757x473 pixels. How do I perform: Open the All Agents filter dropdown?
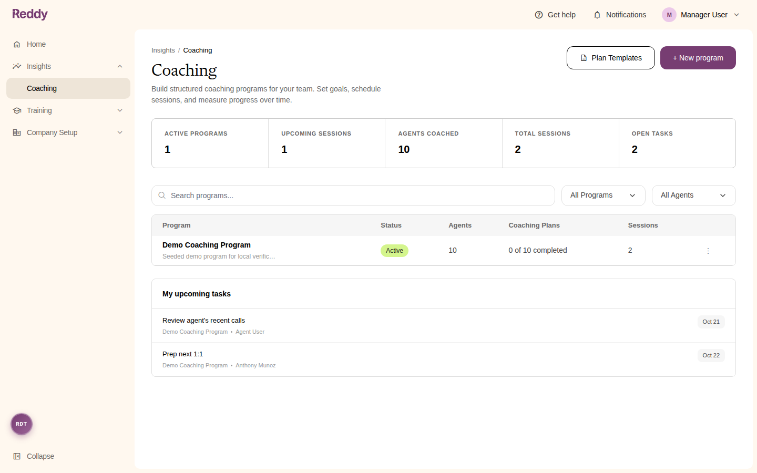pyautogui.click(x=694, y=196)
